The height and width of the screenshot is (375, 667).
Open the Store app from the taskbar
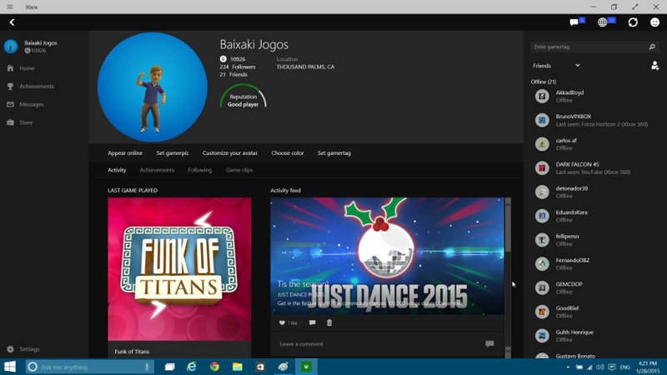pyautogui.click(x=260, y=367)
